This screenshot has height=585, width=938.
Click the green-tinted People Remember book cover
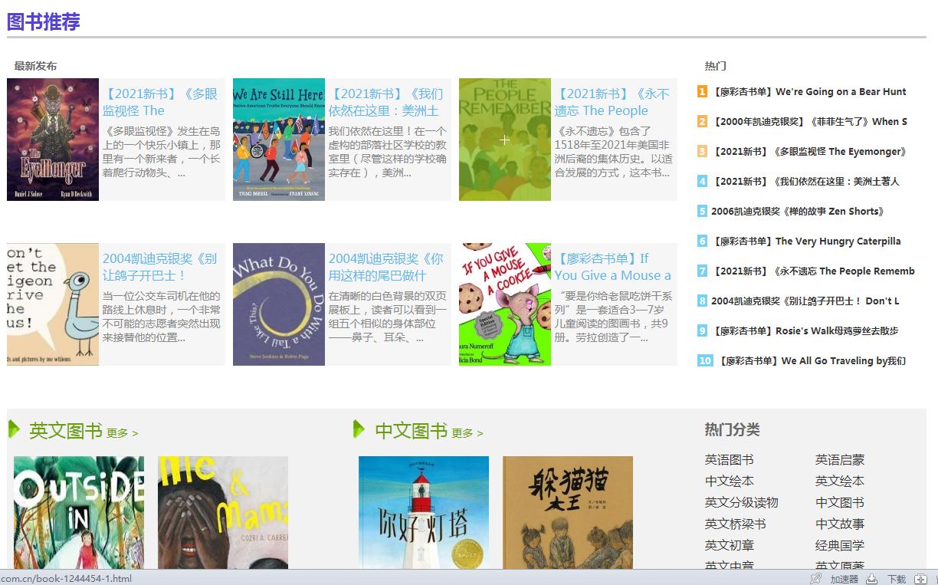click(x=504, y=139)
